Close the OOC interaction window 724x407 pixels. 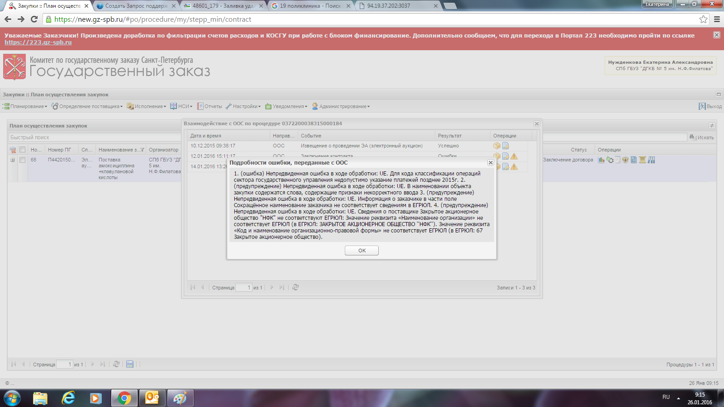click(537, 123)
